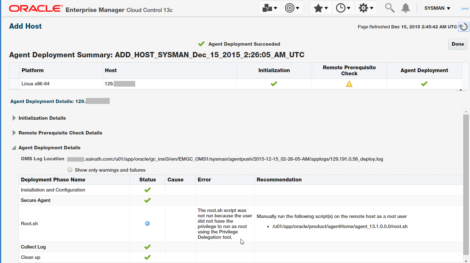Open the accessibility dots menu at top right
The height and width of the screenshot is (263, 470).
pyautogui.click(x=465, y=9)
